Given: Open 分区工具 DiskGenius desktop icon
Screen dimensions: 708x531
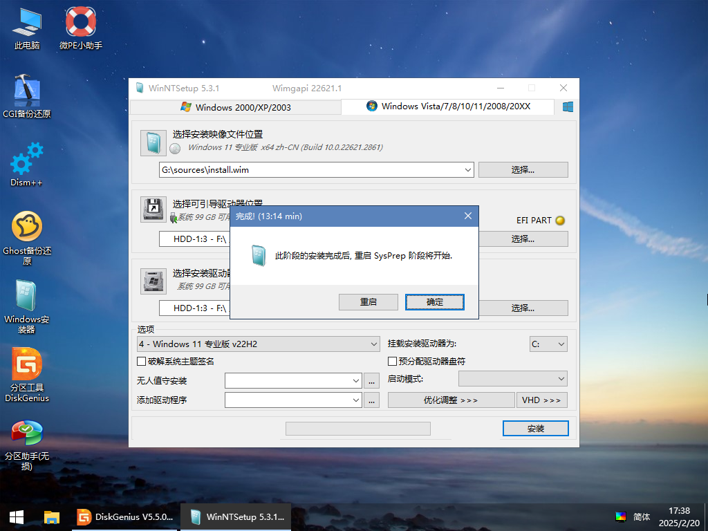Looking at the screenshot, I should [x=27, y=375].
